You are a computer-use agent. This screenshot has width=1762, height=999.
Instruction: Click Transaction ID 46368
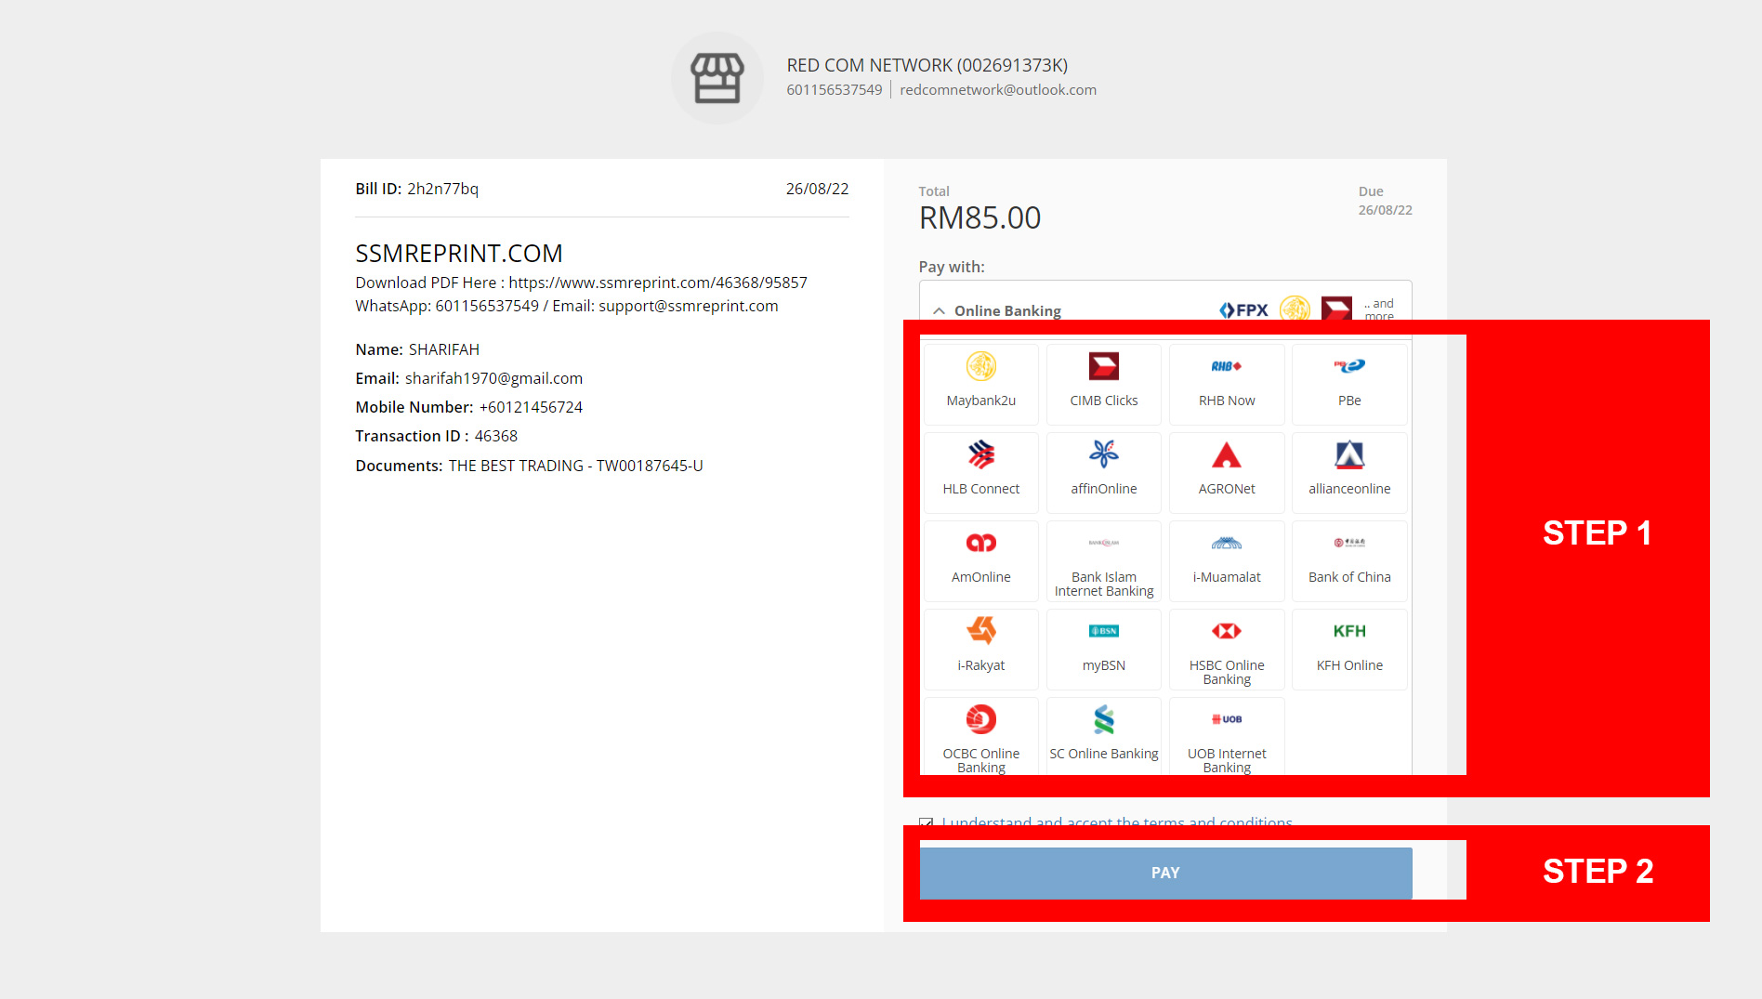click(436, 436)
